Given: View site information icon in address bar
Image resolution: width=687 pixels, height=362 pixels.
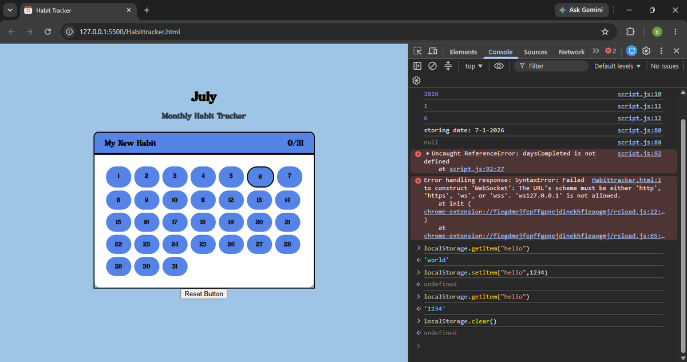Looking at the screenshot, I should click(69, 31).
